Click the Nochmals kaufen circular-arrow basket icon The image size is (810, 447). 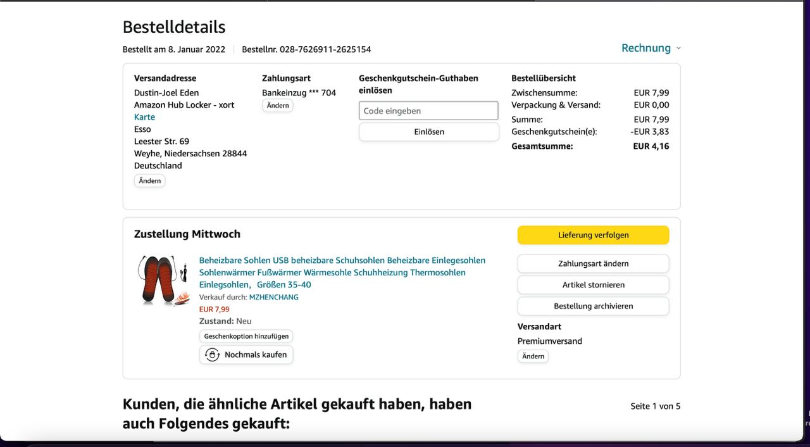[213, 355]
